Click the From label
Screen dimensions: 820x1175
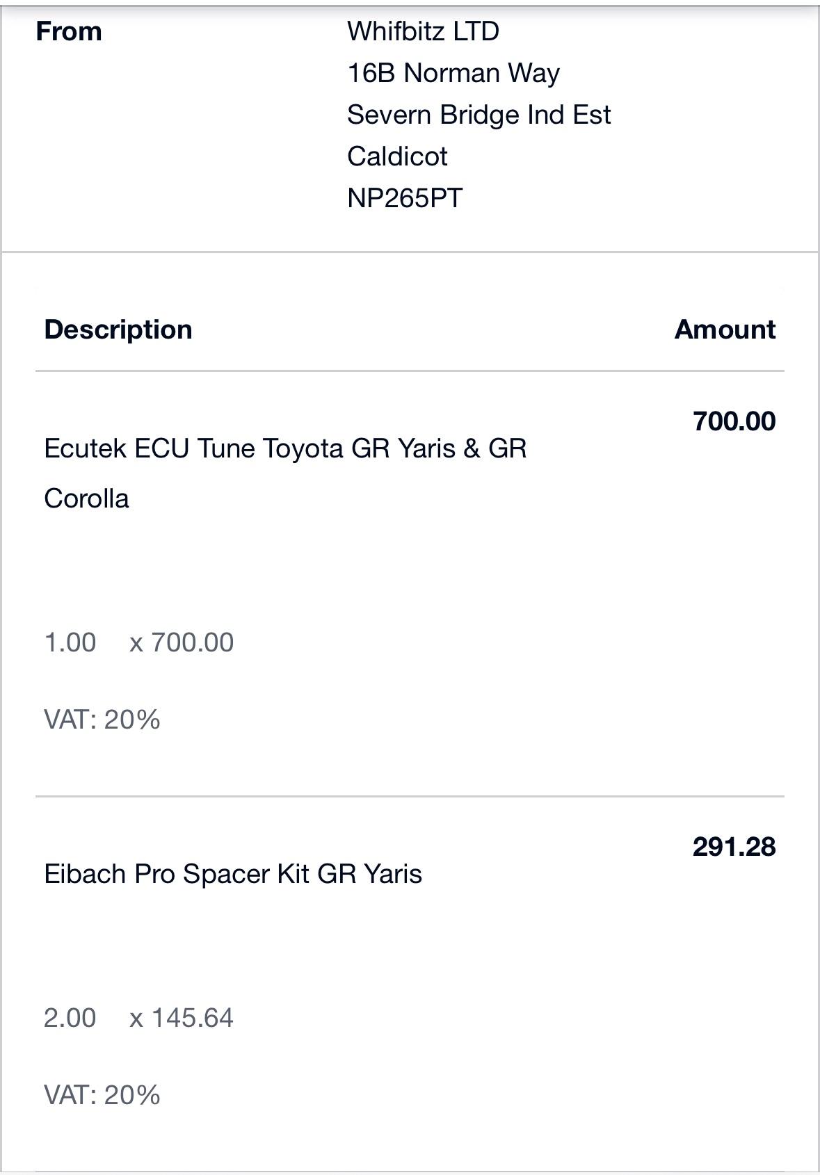[69, 31]
